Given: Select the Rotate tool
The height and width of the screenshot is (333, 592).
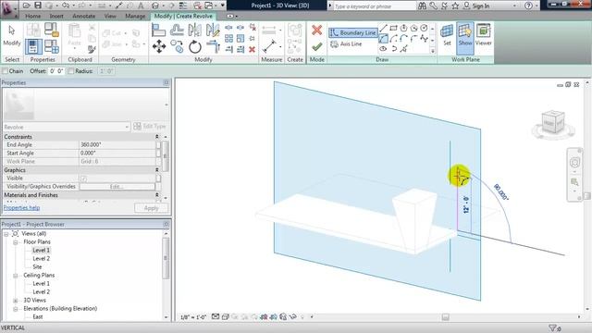Looking at the screenshot, I should 195,47.
